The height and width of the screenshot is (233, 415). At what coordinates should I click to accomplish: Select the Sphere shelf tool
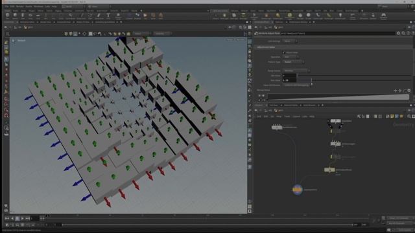[15, 16]
